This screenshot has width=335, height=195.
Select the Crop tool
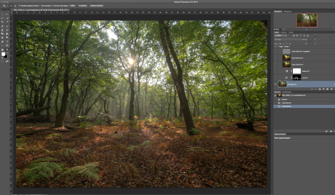click(2, 22)
